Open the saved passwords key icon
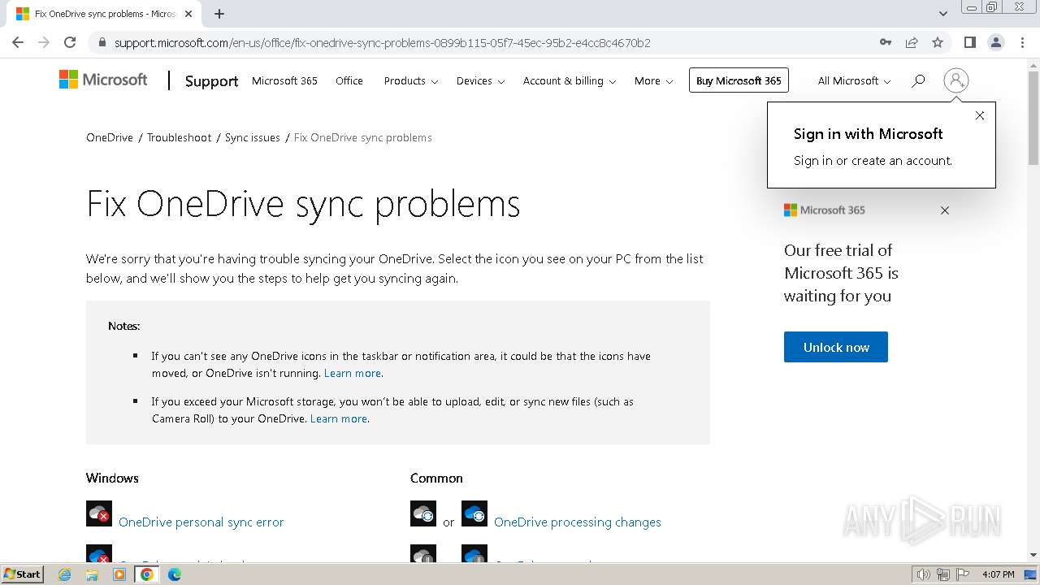 tap(886, 42)
